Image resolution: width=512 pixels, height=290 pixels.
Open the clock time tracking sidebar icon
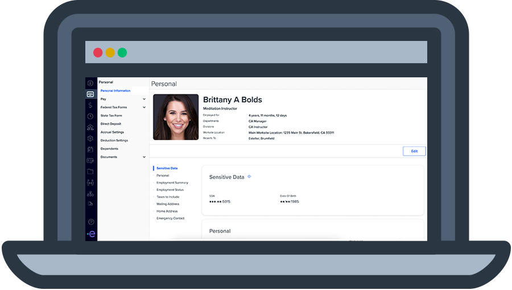[x=90, y=117]
